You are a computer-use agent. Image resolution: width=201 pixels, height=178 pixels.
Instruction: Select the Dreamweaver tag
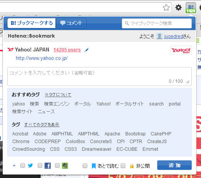point(96,149)
